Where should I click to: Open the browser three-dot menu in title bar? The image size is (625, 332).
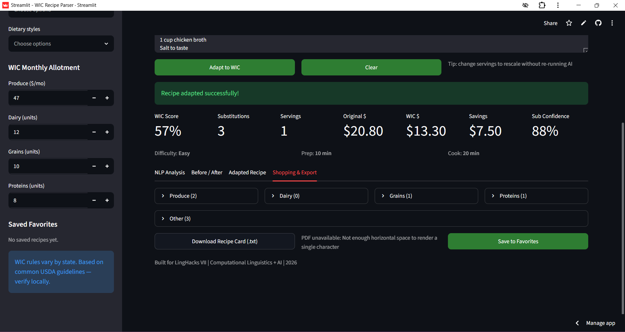[558, 5]
